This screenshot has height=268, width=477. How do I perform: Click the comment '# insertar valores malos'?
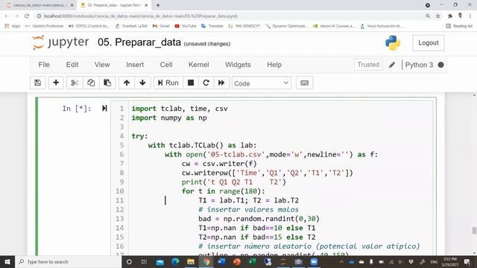point(248,210)
